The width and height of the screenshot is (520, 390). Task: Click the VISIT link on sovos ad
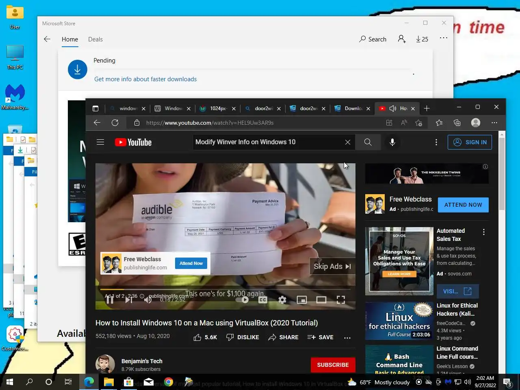pyautogui.click(x=457, y=291)
